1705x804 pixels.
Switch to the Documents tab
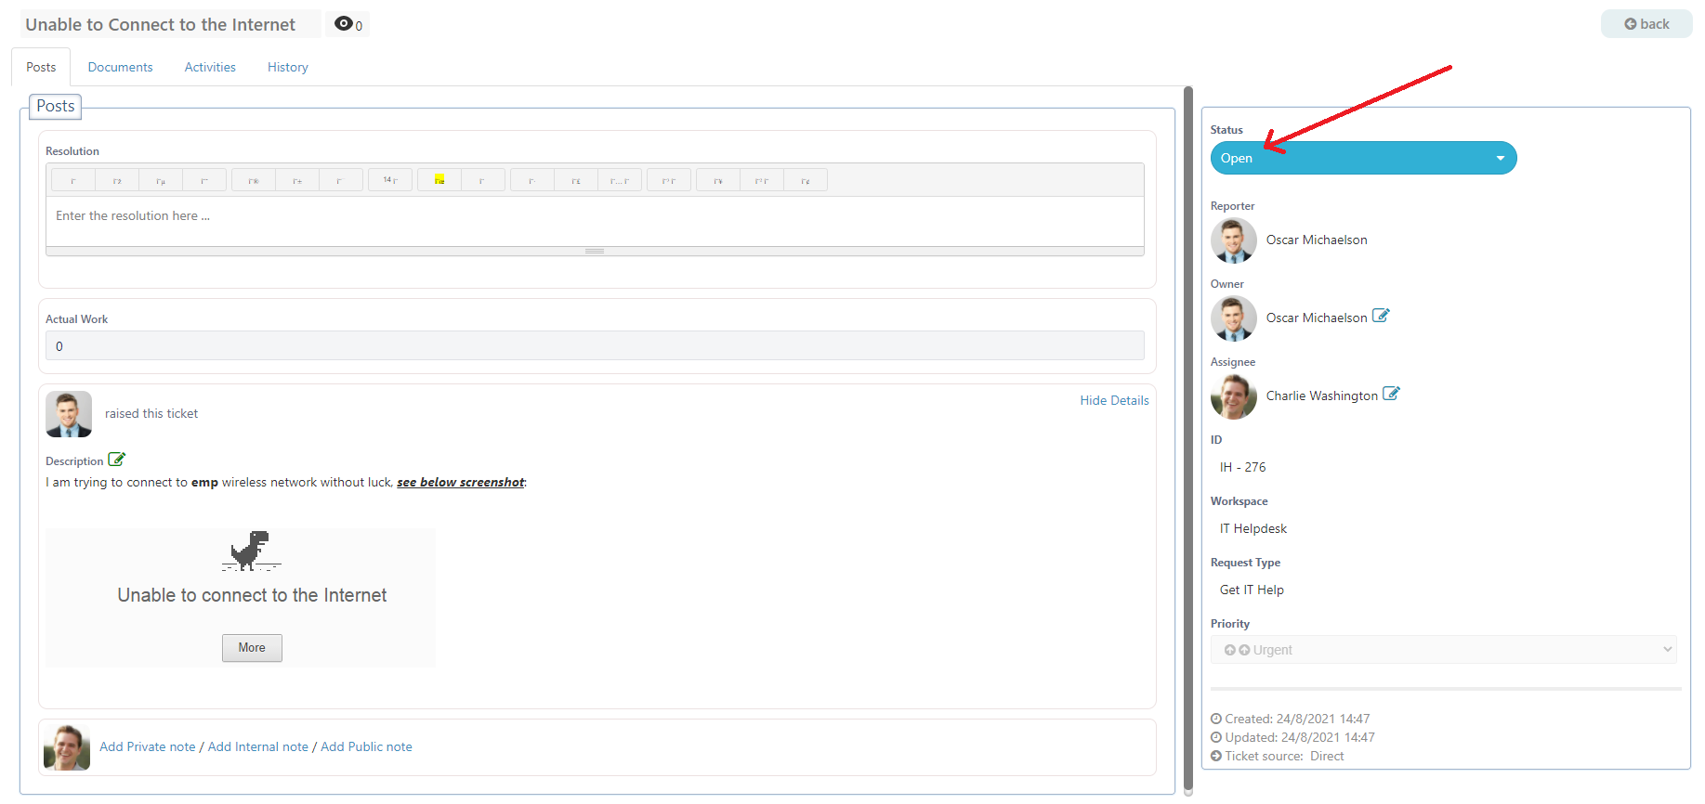[120, 67]
